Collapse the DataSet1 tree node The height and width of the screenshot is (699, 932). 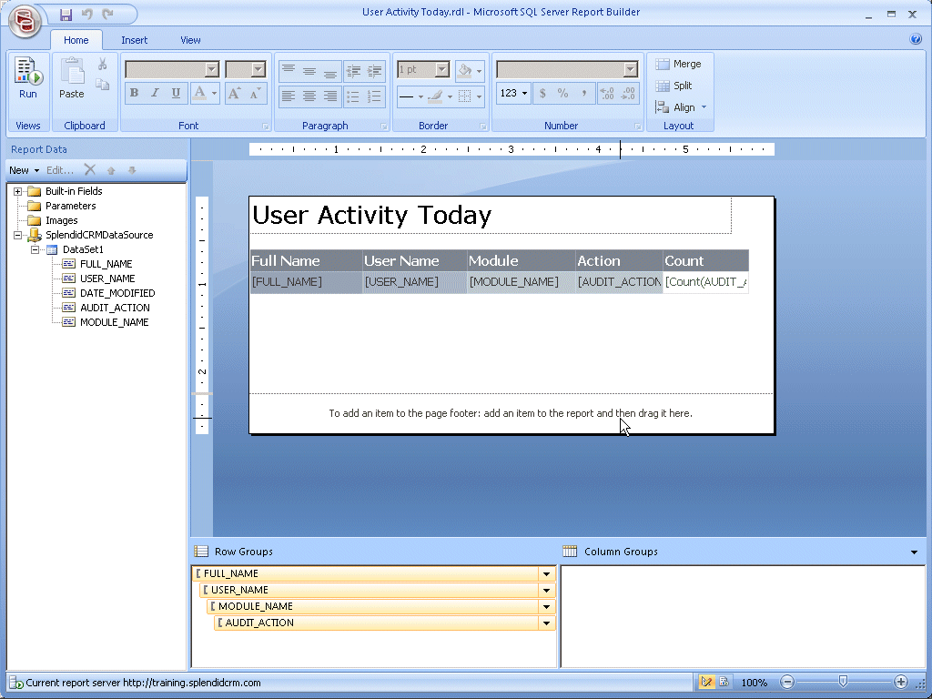pos(35,249)
